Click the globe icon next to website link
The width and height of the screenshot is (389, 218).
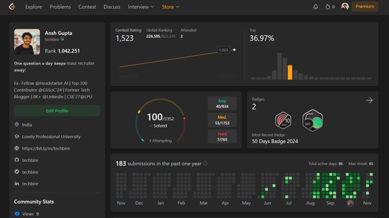17,148
